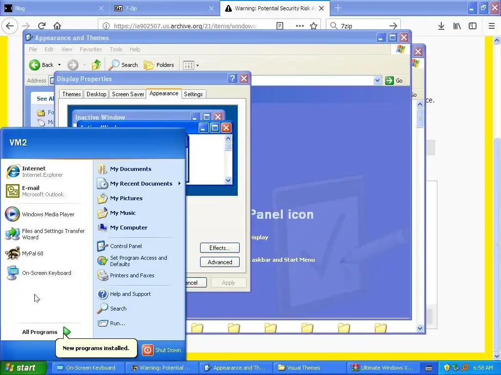Switch to Visual Themes taskbar window
Screen dimensions: 501x375
pyautogui.click(x=310, y=368)
